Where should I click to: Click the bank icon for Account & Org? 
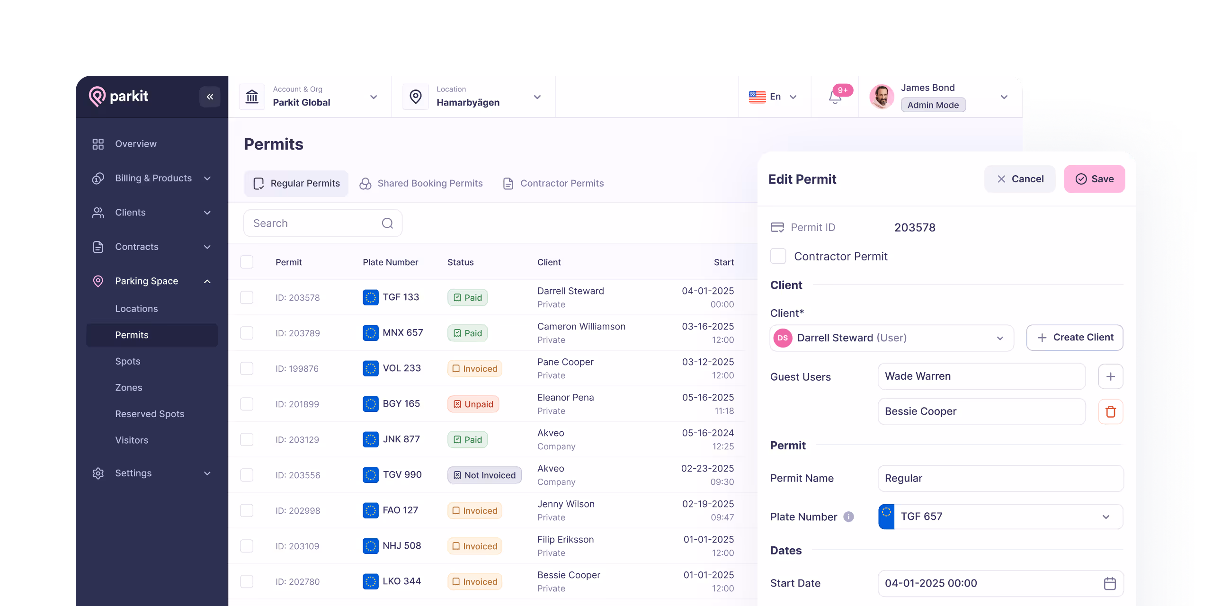point(252,97)
